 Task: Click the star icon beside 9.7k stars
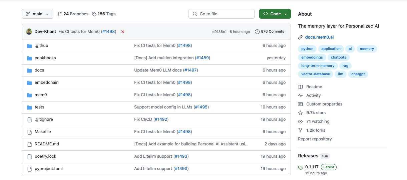pyautogui.click(x=300, y=113)
